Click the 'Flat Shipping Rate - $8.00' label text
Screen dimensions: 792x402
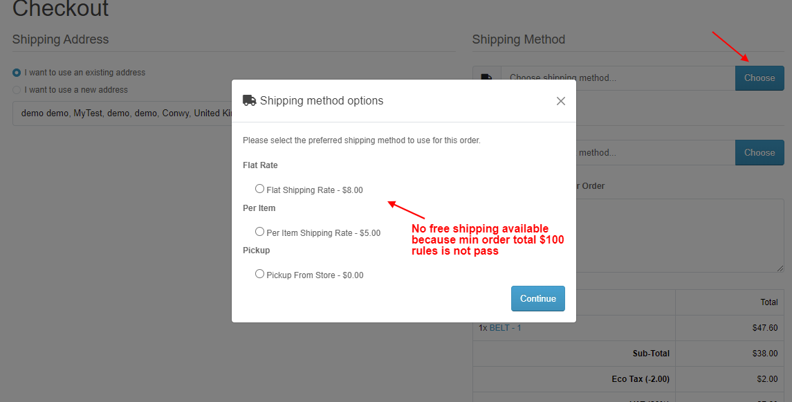pyautogui.click(x=315, y=190)
